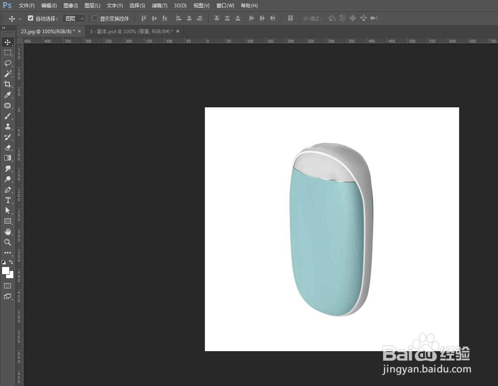Open the 文件(F) menu

(27, 6)
